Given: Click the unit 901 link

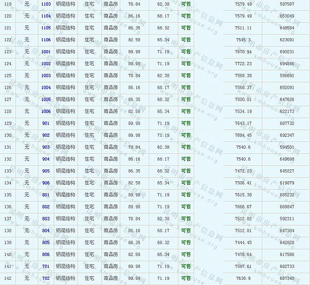Looking at the screenshot, I should (x=46, y=123).
